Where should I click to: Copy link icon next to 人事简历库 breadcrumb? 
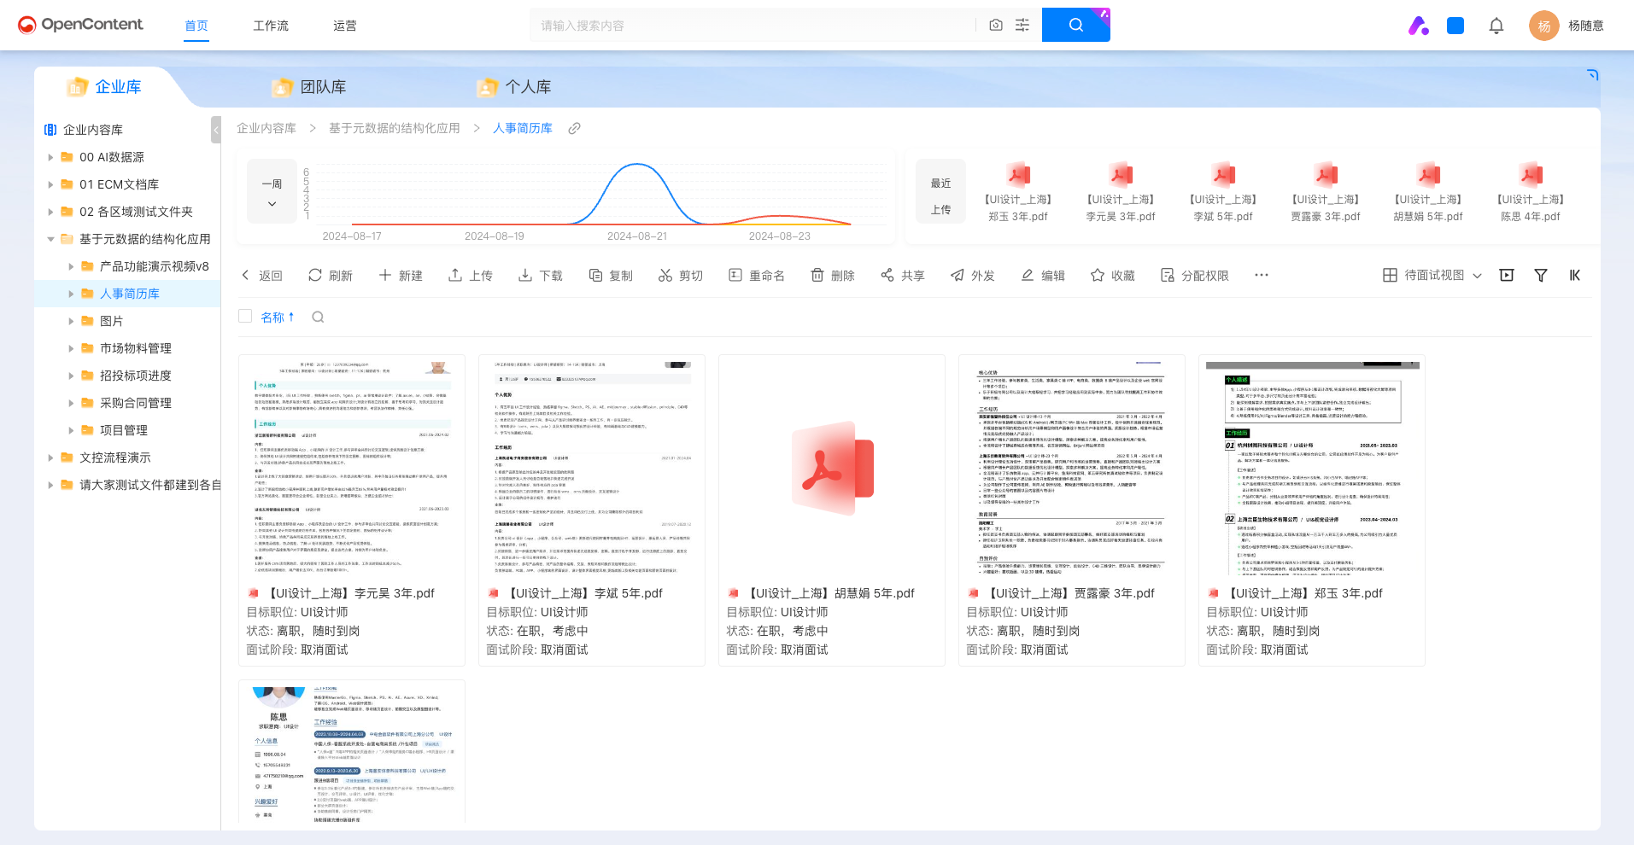click(575, 128)
